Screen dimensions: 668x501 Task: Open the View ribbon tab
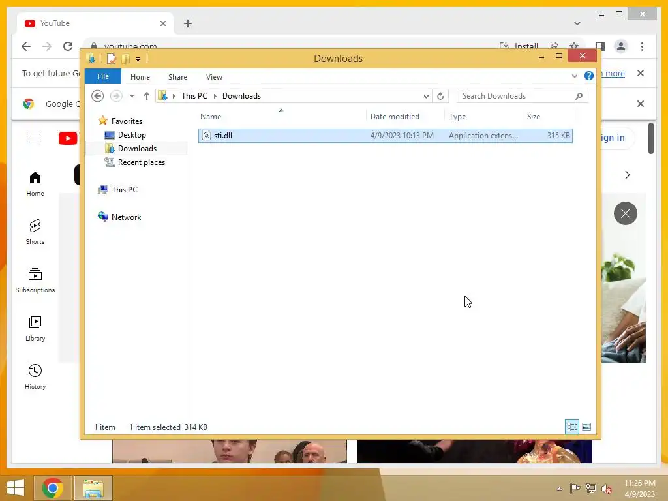click(214, 77)
